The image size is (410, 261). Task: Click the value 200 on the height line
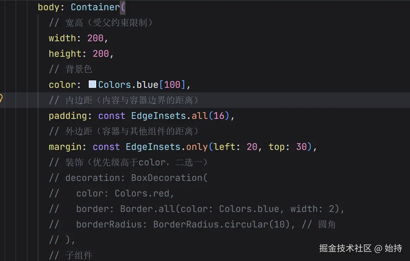pos(101,54)
